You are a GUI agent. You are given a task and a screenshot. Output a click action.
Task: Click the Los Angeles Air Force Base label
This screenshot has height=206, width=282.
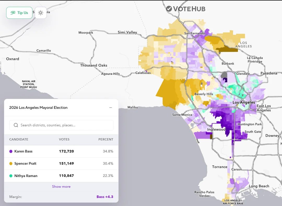[x=233, y=202]
